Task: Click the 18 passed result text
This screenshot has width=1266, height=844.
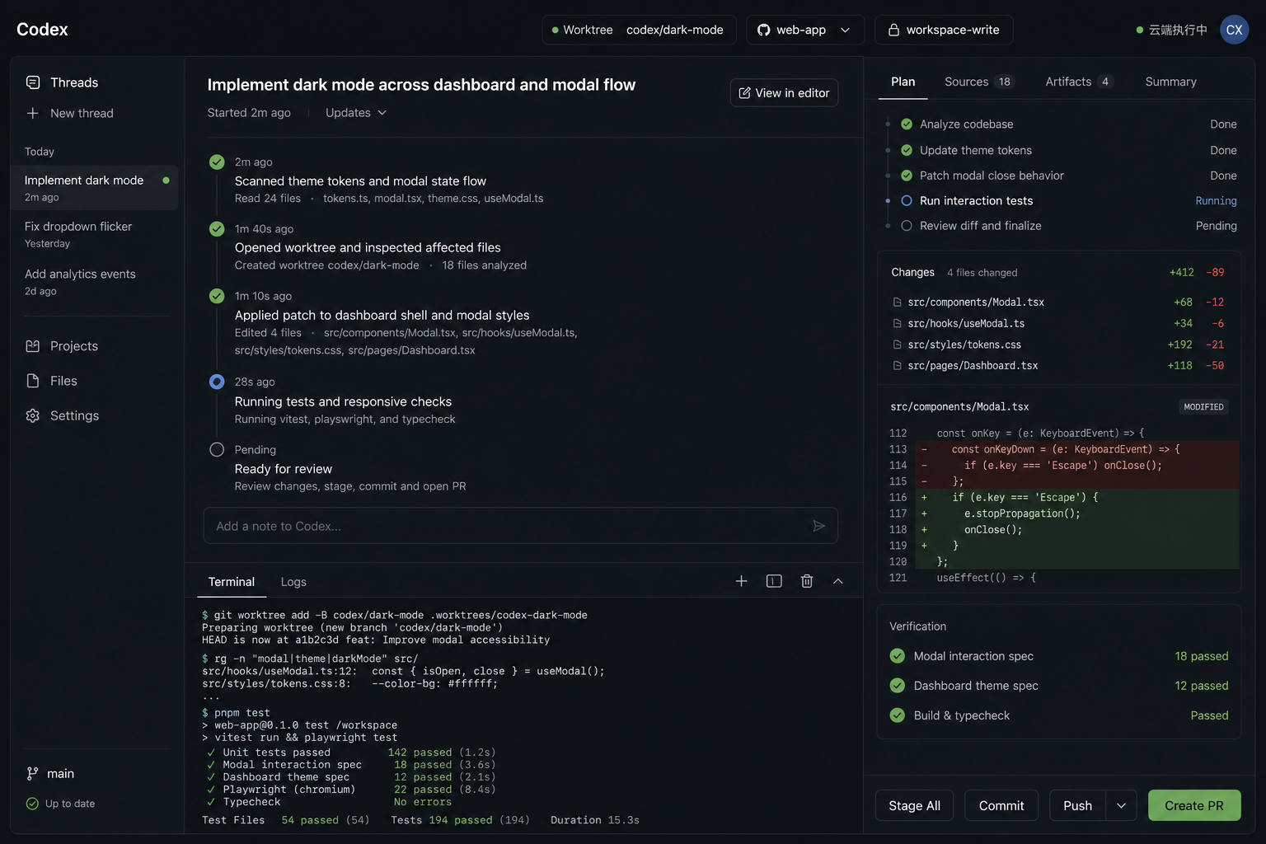Action: pyautogui.click(x=1201, y=656)
